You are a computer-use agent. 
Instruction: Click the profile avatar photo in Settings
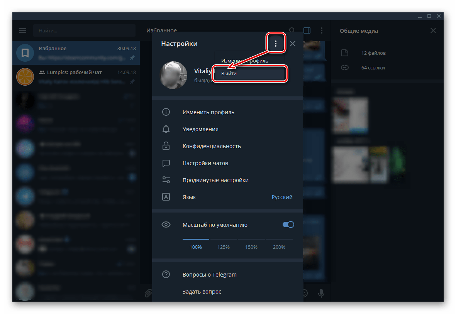[x=174, y=75]
